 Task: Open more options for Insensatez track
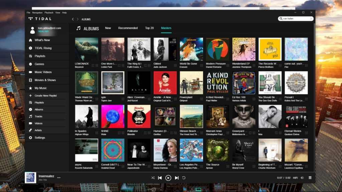[59, 177]
